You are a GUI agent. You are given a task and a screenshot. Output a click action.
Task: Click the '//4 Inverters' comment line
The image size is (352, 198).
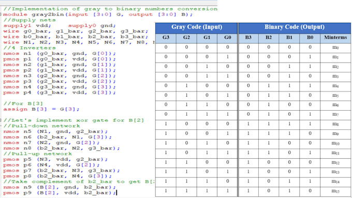[x=30, y=48]
